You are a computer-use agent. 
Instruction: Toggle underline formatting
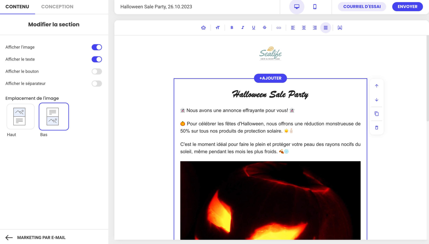(x=254, y=28)
